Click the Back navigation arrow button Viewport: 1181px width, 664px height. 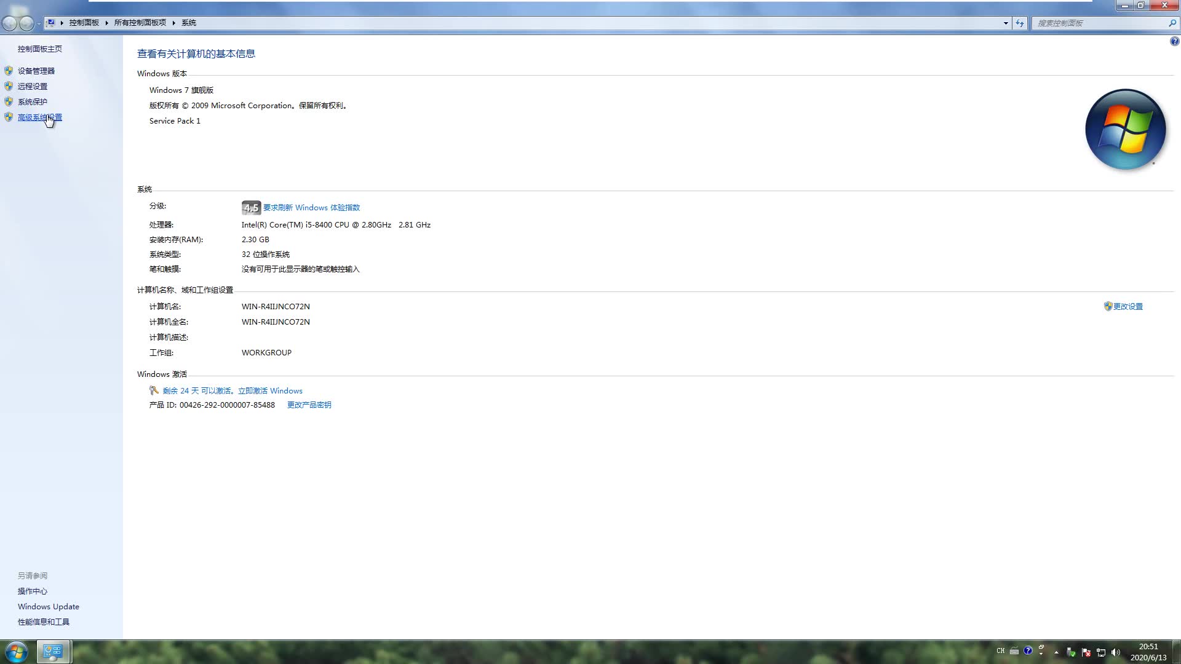tap(9, 23)
